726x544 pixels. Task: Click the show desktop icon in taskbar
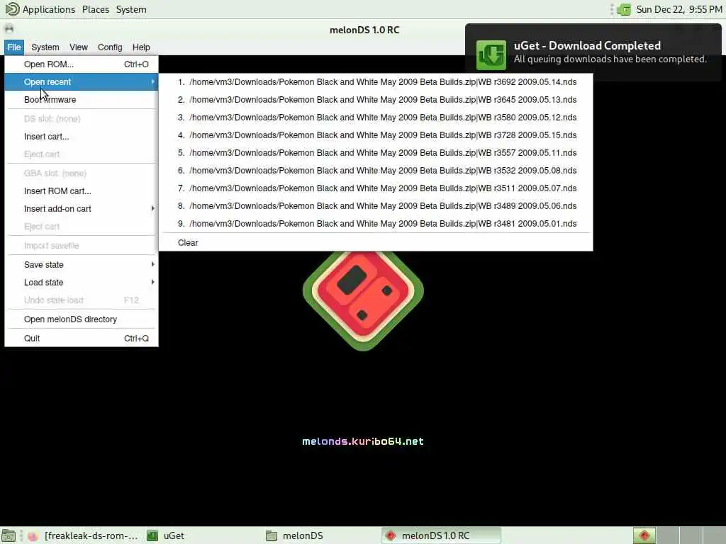(9, 535)
